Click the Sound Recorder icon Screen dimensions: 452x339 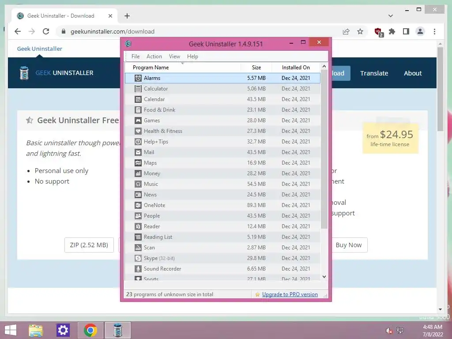[138, 269]
